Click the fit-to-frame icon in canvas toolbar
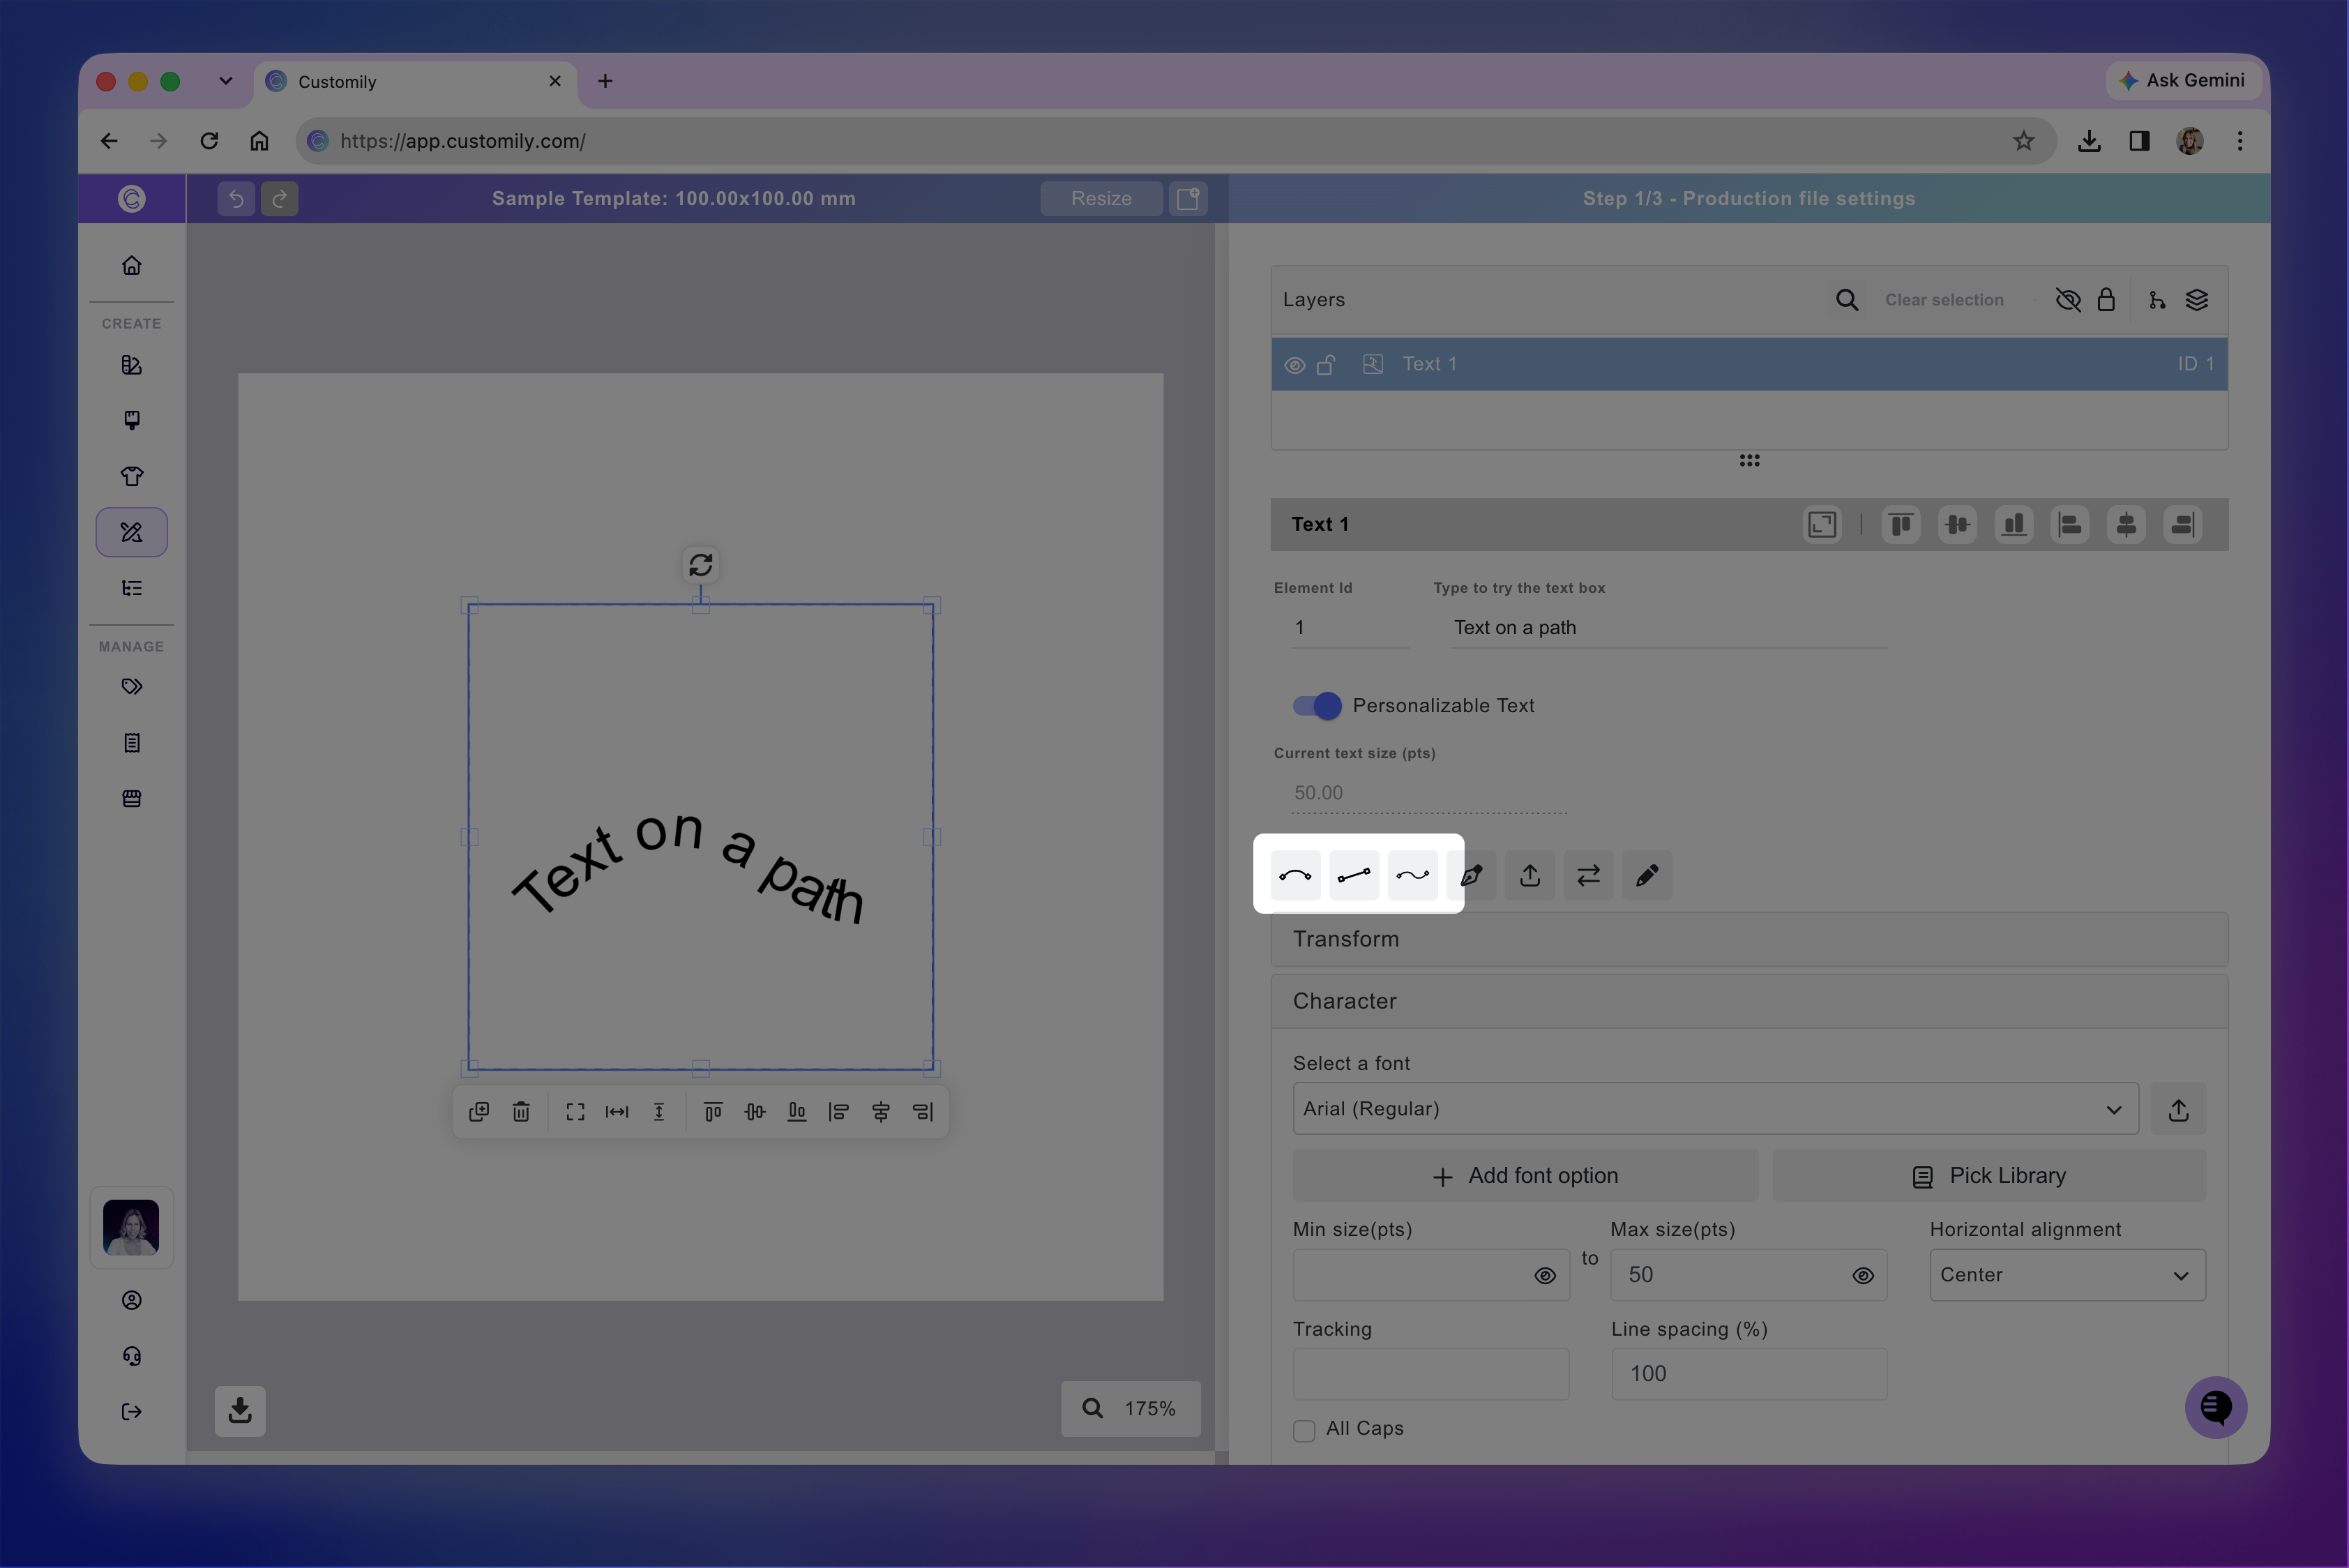This screenshot has height=1568, width=2349. pyautogui.click(x=575, y=1112)
